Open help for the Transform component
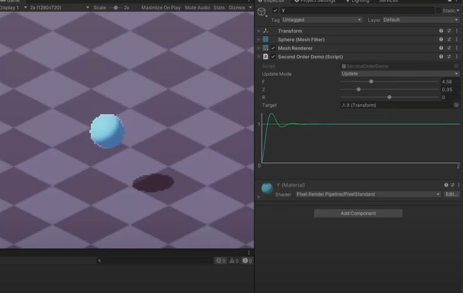The width and height of the screenshot is (463, 293). point(441,31)
